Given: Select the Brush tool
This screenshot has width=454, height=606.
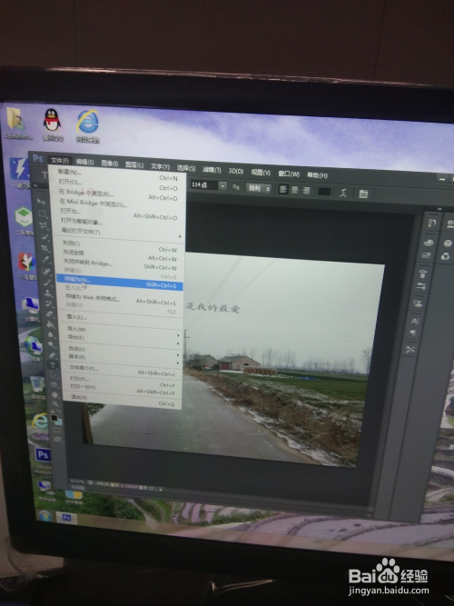Looking at the screenshot, I should 47,283.
